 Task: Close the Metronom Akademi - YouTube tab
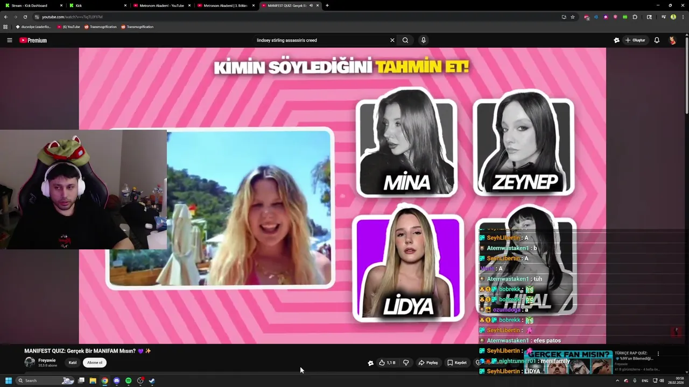(189, 5)
